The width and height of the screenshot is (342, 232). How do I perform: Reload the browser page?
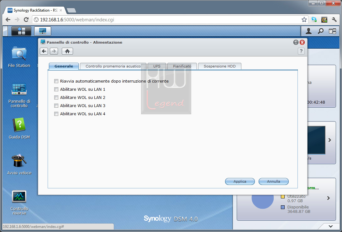[x=26, y=20]
